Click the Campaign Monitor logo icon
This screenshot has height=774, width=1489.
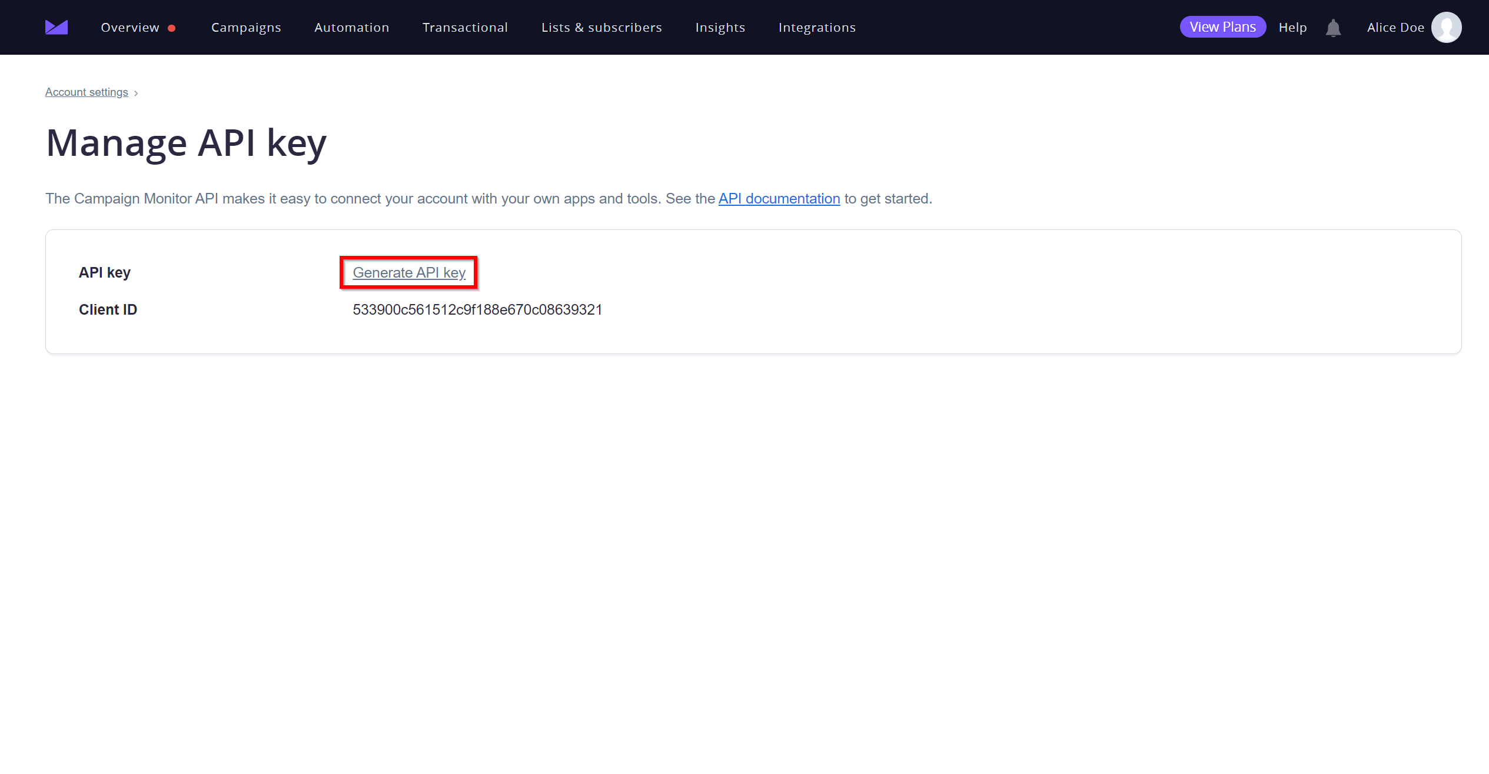click(56, 27)
